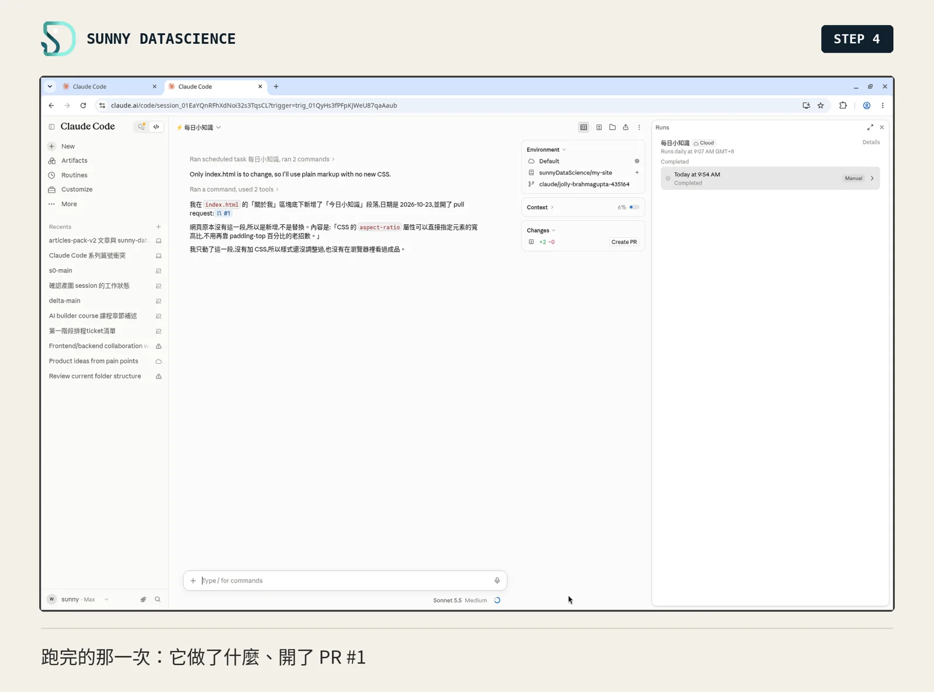
Task: Open the Sonnet 5.5 Medium model selector
Action: [x=460, y=601]
